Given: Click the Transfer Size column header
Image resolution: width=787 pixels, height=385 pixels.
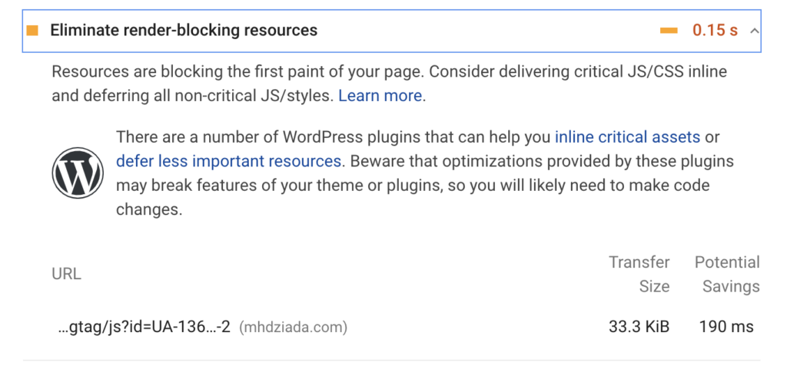Looking at the screenshot, I should pyautogui.click(x=639, y=274).
